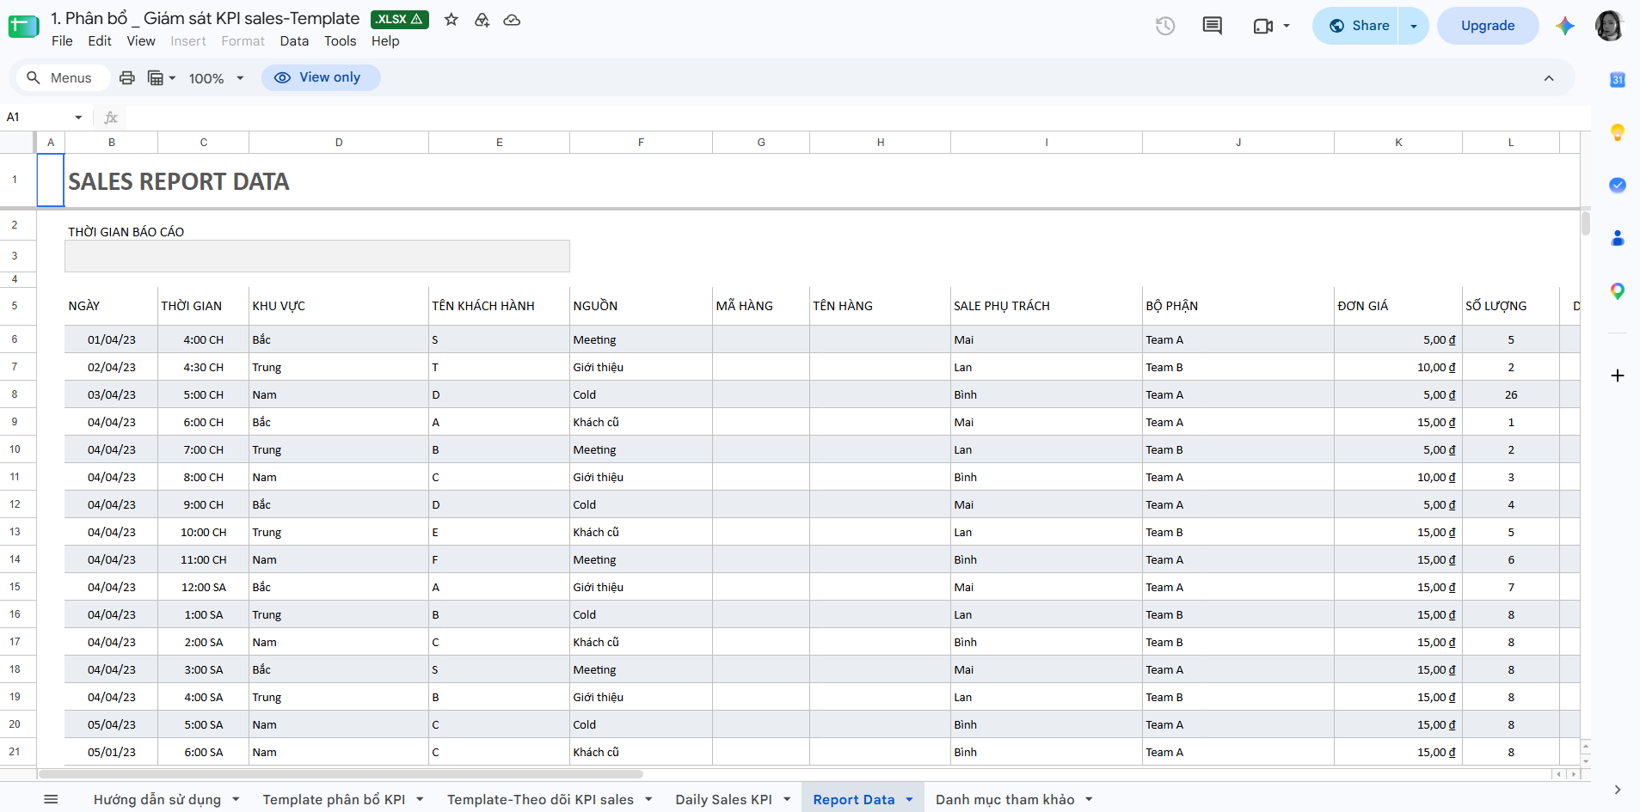1640x812 pixels.
Task: Click the Upgrade button
Action: (1488, 26)
